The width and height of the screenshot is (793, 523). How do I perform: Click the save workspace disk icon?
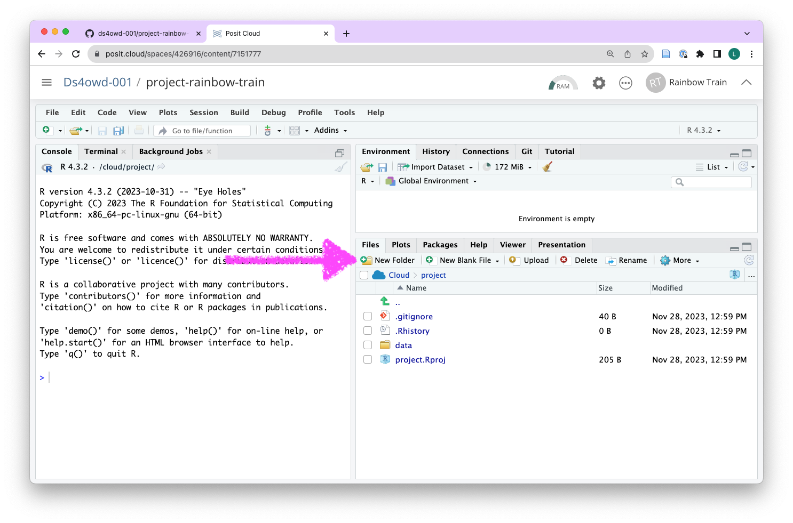(x=383, y=167)
